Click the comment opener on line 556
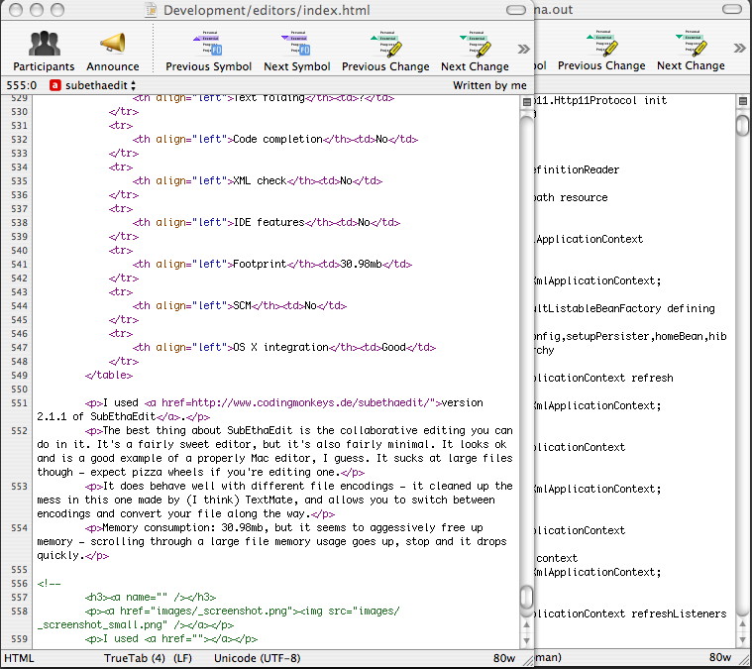The height and width of the screenshot is (669, 752). pos(49,584)
